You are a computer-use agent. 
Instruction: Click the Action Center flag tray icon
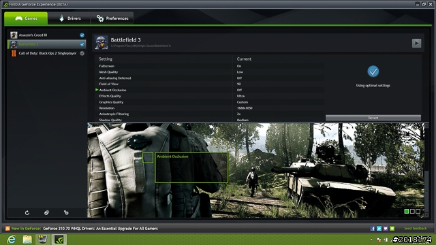click(x=379, y=240)
